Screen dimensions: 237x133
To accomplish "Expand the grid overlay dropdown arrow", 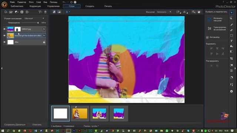I will (x=70, y=12).
